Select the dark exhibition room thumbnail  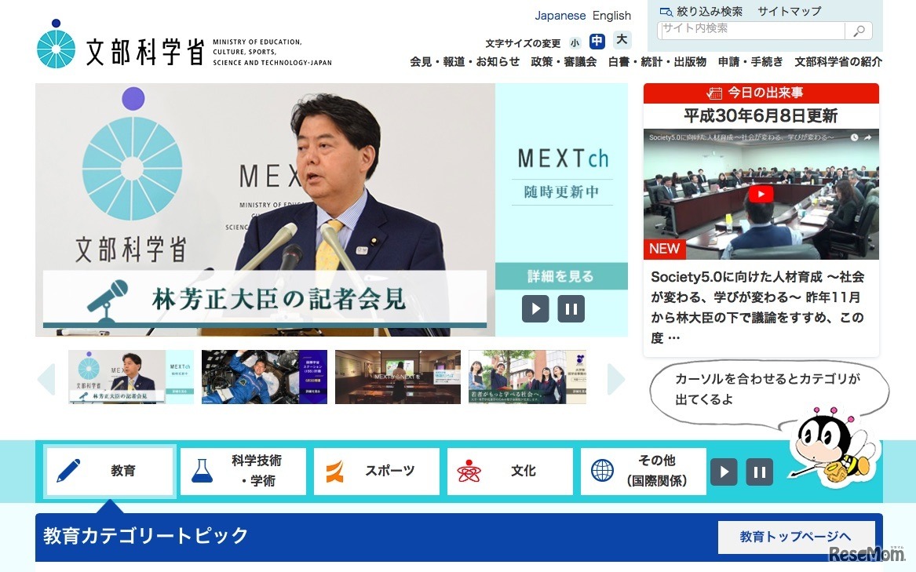(x=398, y=377)
